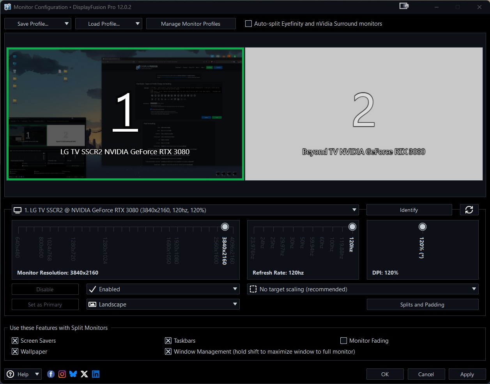
Task: Open the DisplayFusion Facebook page icon
Action: tap(51, 374)
